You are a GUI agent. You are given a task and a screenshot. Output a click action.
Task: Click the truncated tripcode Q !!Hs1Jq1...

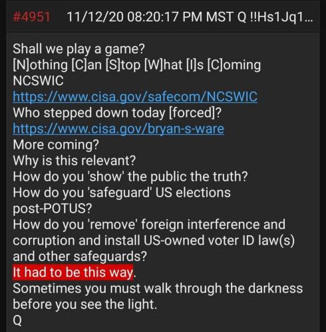275,17
